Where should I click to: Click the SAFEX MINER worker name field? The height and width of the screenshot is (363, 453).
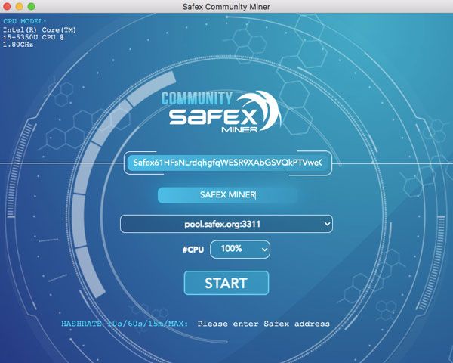(228, 195)
